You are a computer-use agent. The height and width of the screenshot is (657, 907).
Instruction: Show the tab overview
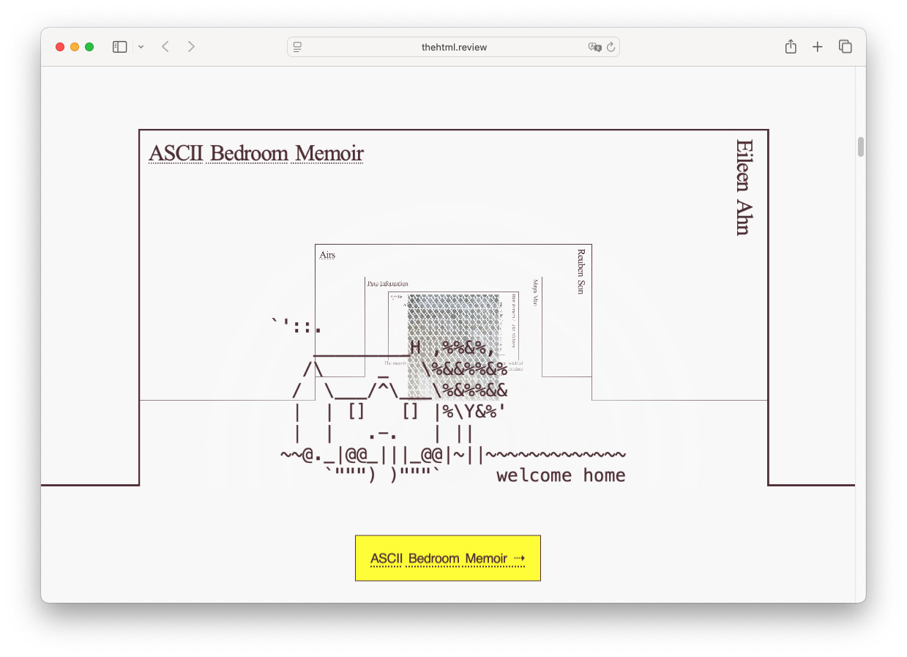[x=845, y=47]
